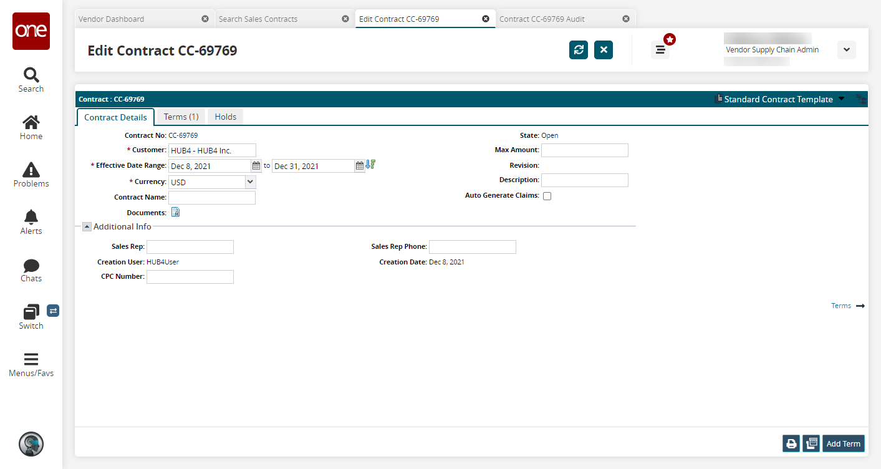Image resolution: width=881 pixels, height=469 pixels.
Task: Click the copy icon button beside Add Term
Action: coord(811,444)
